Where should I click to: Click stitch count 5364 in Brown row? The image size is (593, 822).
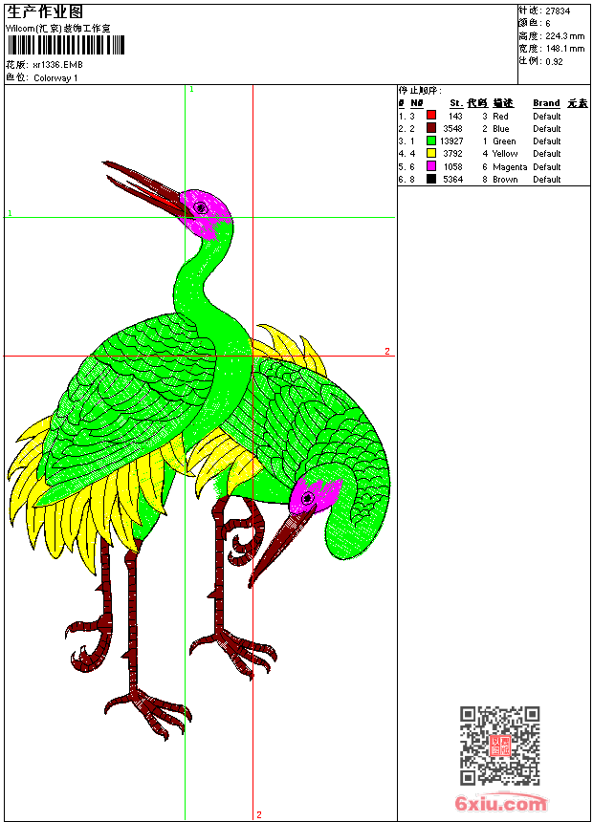453,180
